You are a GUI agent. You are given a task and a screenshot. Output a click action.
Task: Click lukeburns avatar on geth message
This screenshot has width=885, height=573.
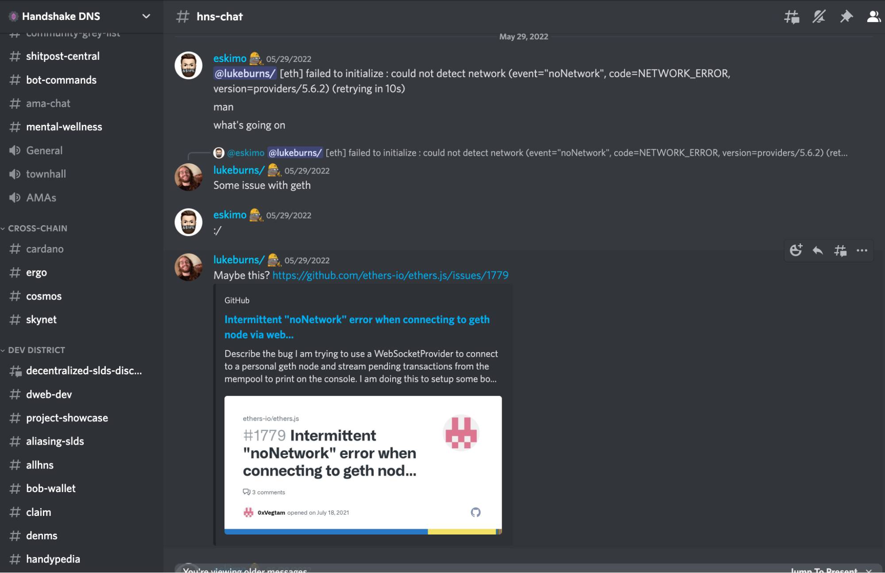click(x=188, y=177)
